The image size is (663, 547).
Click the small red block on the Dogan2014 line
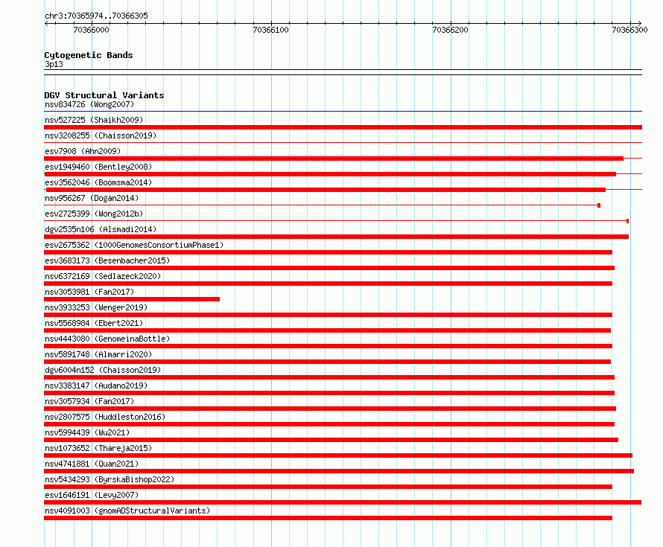599,205
